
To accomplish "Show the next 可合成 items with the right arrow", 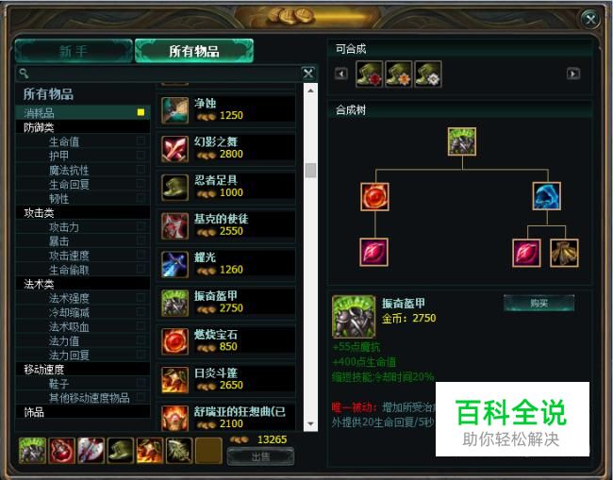I will 573,74.
